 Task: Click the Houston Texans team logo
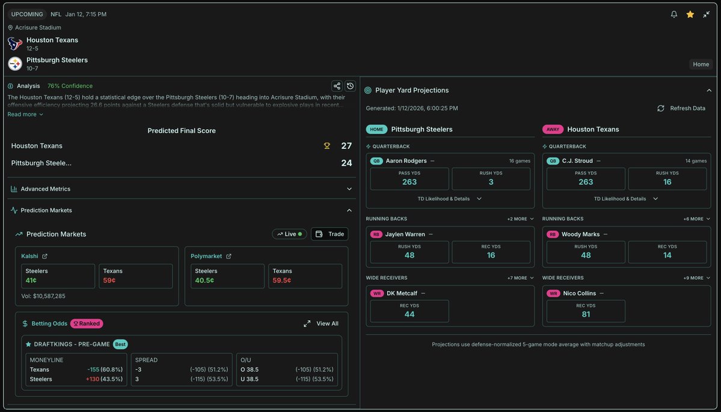pyautogui.click(x=14, y=44)
